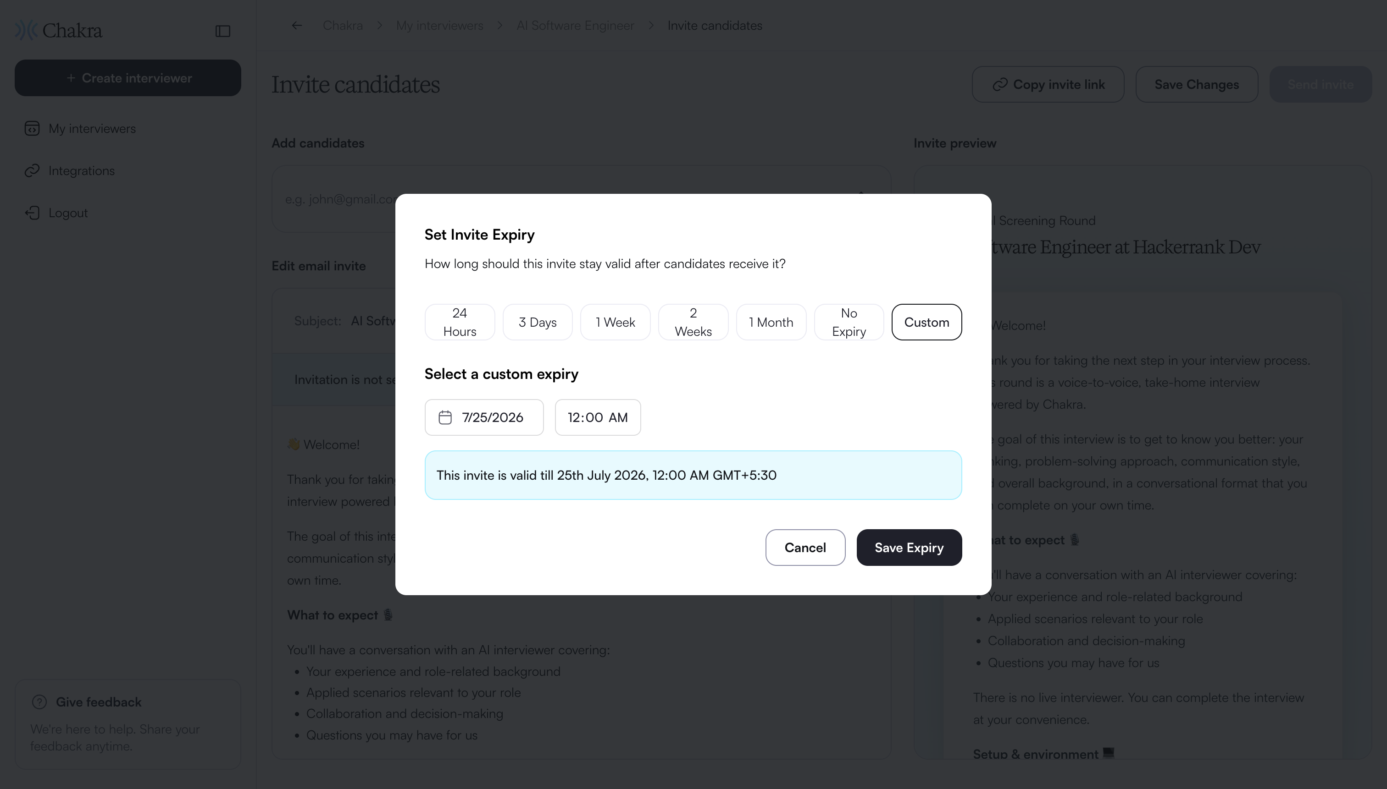Image resolution: width=1387 pixels, height=789 pixels.
Task: Click the Integrations link icon
Action: [32, 171]
